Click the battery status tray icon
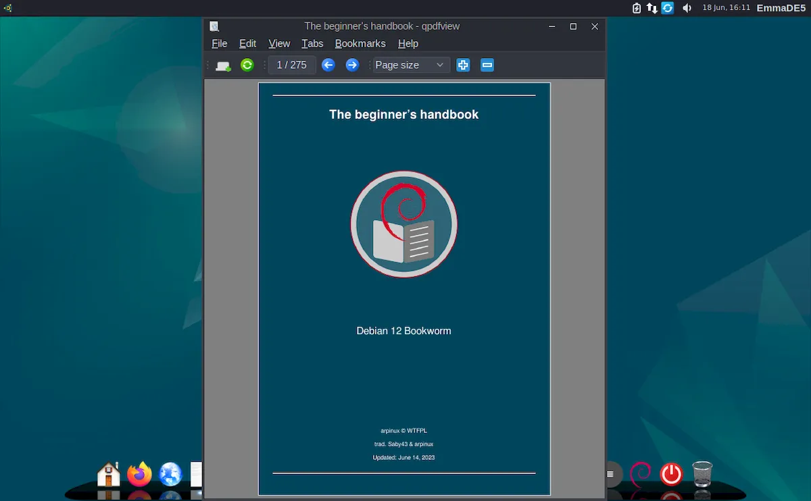 [637, 8]
